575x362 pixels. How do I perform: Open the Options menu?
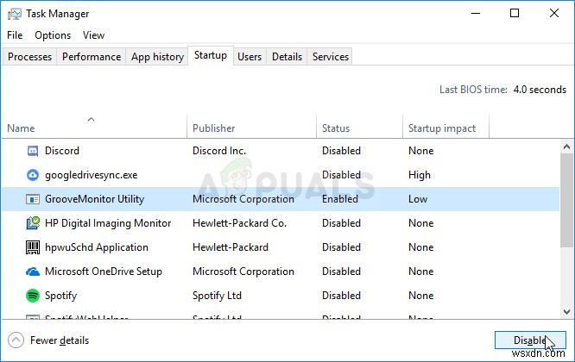click(x=53, y=35)
